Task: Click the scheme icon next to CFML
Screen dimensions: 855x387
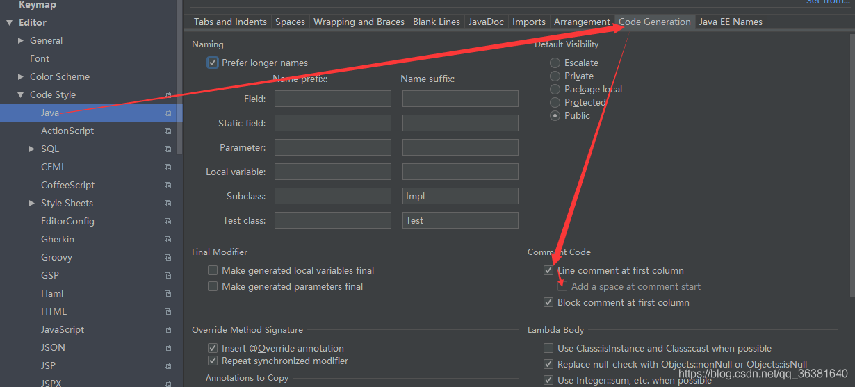Action: tap(168, 167)
